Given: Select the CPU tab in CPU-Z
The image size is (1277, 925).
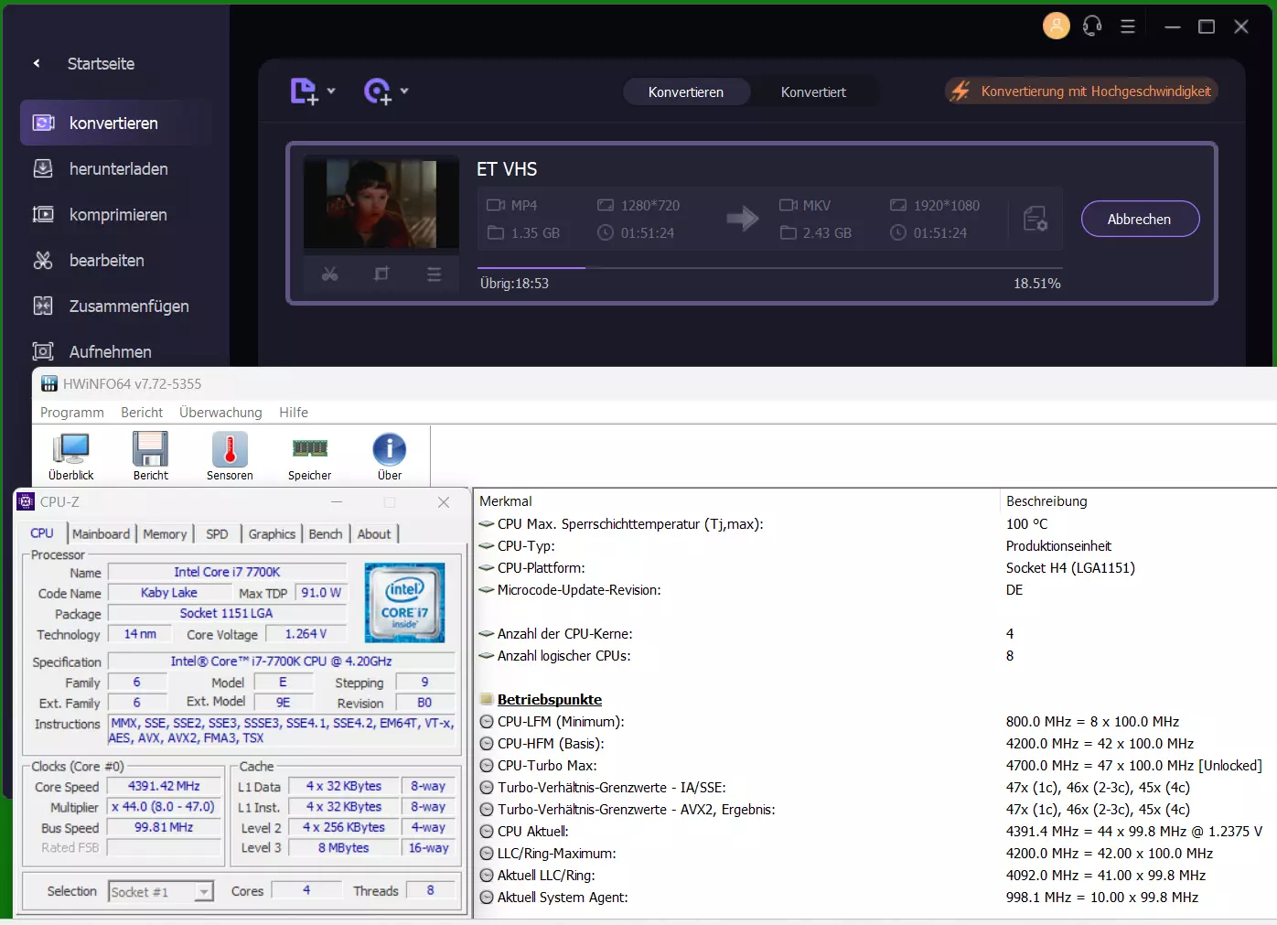Looking at the screenshot, I should [x=42, y=533].
